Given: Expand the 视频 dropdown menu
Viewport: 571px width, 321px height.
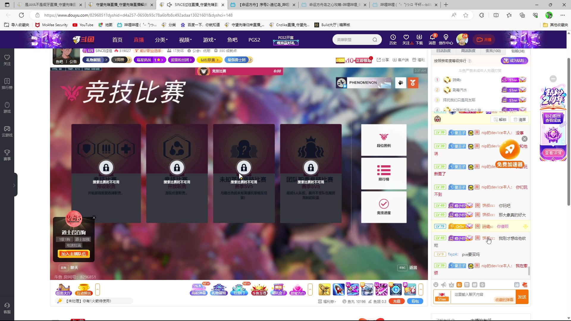Looking at the screenshot, I should (x=185, y=40).
